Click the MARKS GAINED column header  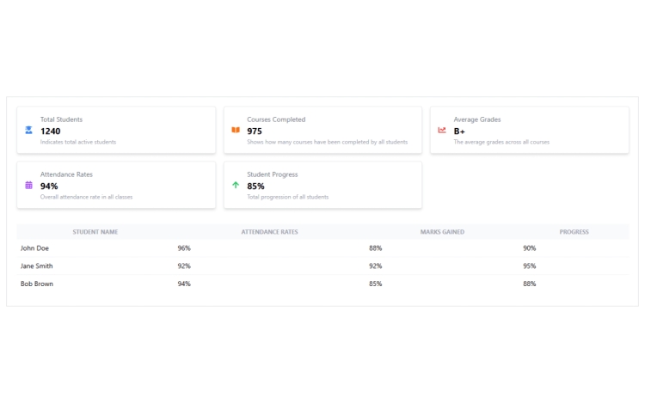click(442, 232)
